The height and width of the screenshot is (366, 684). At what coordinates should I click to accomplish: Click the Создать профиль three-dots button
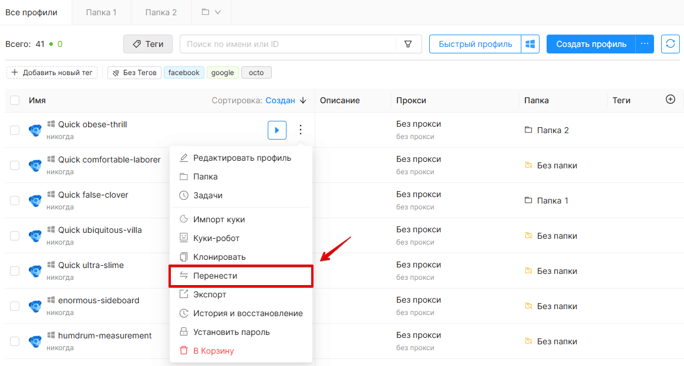(645, 44)
